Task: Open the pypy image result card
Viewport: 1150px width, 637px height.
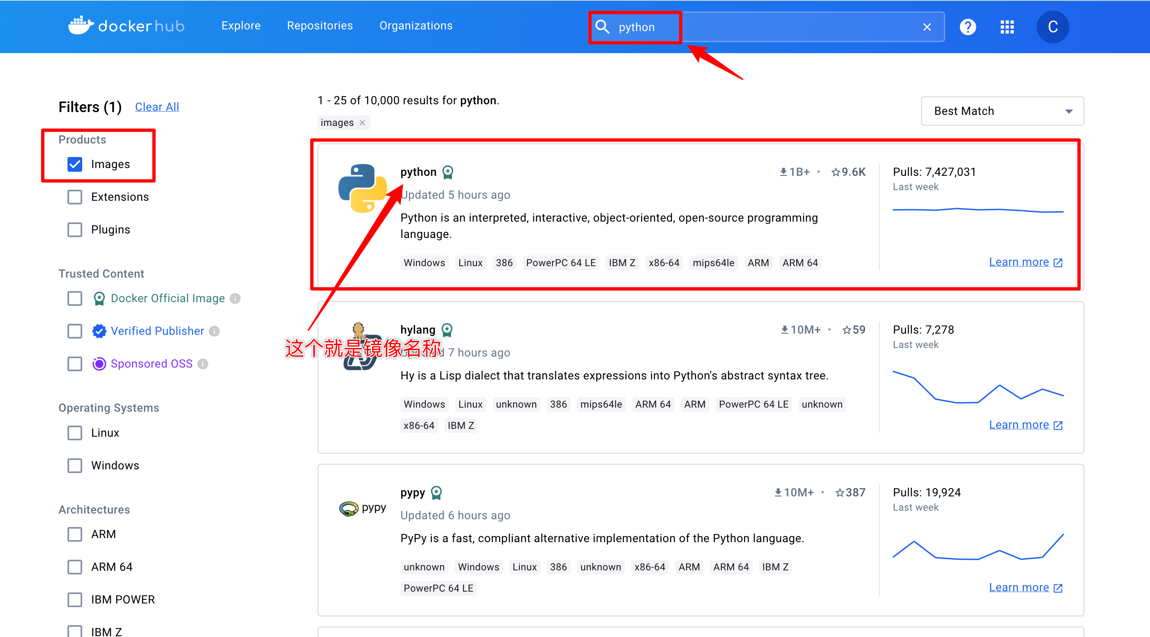Action: tap(413, 493)
